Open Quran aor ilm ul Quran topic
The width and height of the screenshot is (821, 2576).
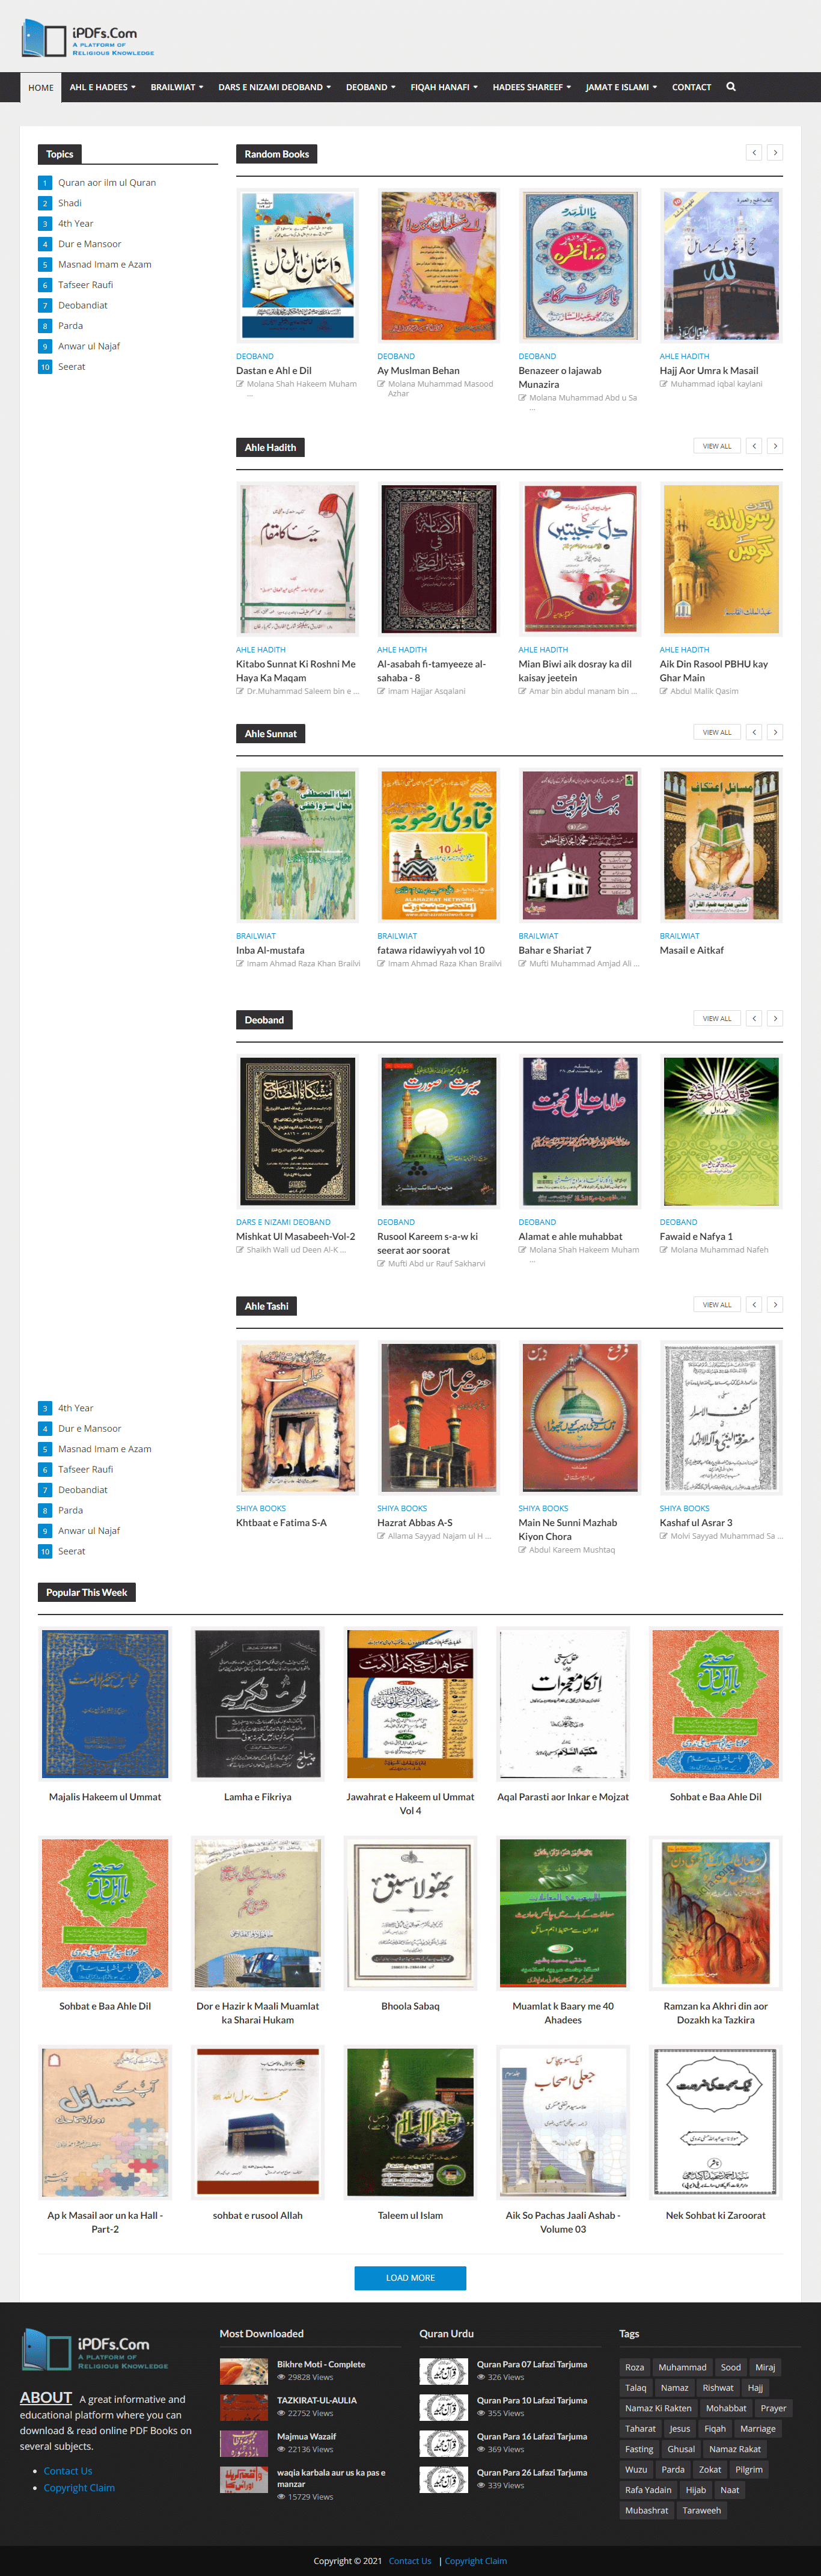click(x=107, y=182)
